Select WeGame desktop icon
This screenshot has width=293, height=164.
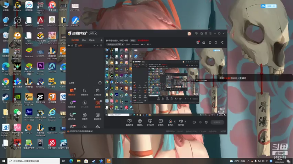(17, 6)
